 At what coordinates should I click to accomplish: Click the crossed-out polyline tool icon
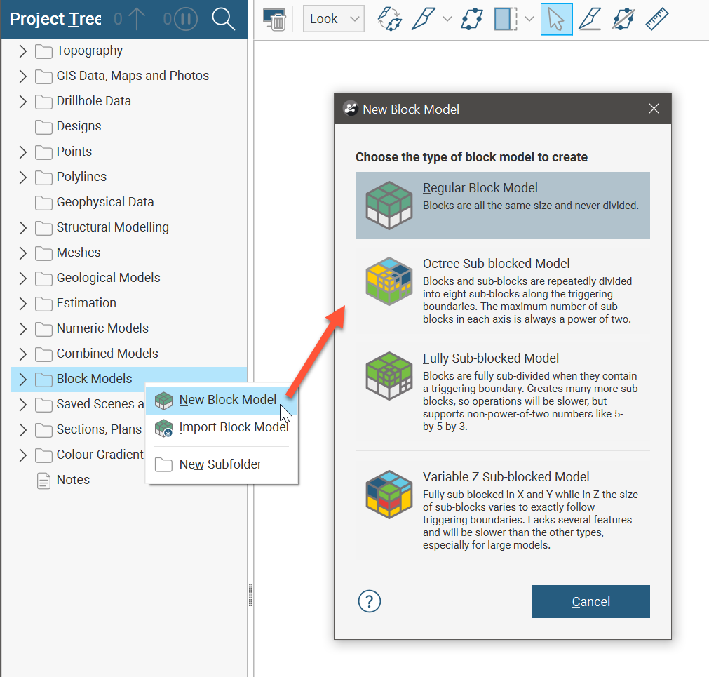(623, 19)
